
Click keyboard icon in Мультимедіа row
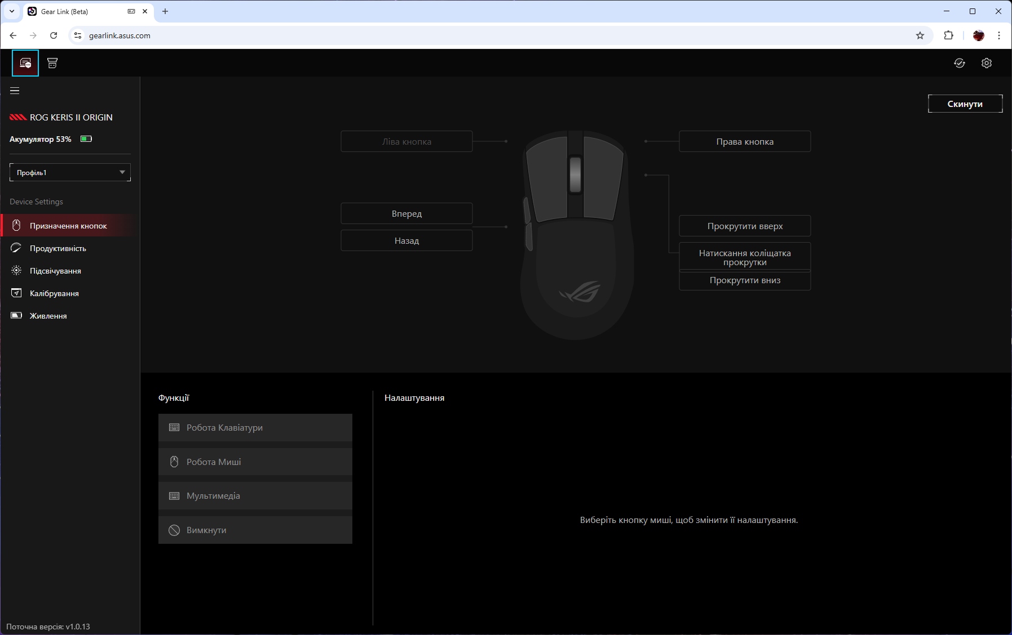tap(174, 496)
